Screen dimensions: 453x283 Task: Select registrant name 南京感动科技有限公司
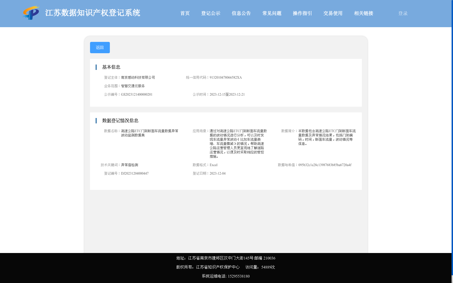[138, 78]
